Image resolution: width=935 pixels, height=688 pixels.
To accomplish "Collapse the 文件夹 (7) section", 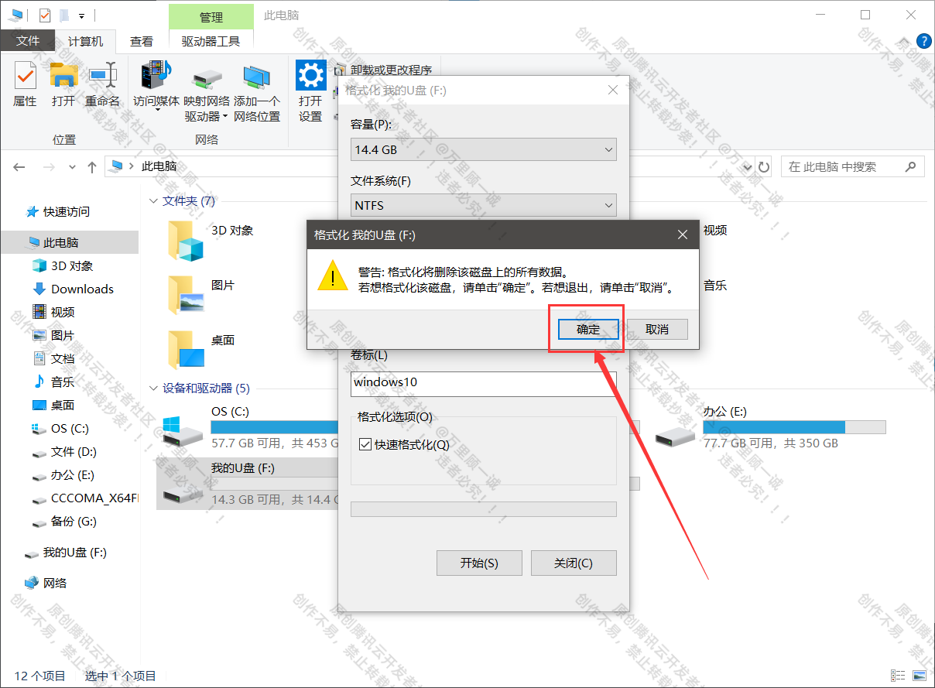I will coord(153,200).
